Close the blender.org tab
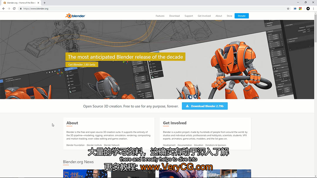 38,3
